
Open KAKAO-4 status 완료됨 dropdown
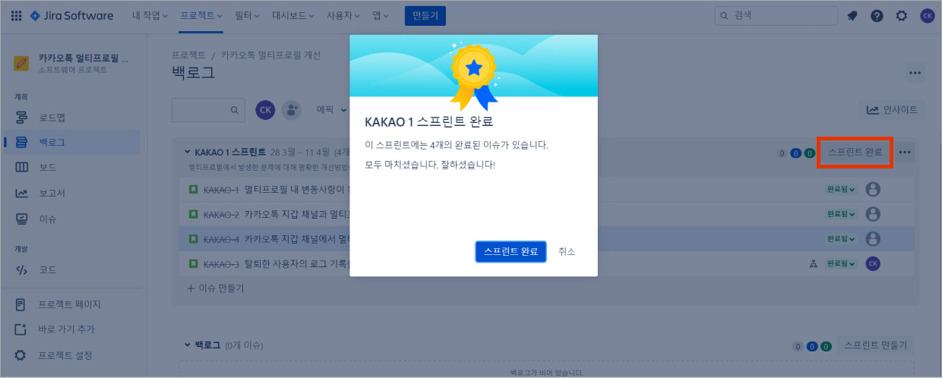(842, 239)
